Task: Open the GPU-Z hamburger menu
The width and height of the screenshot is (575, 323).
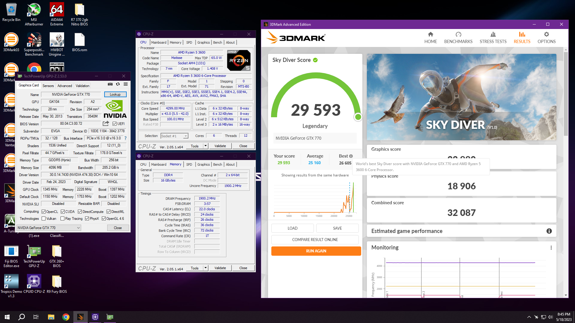Action: click(126, 84)
